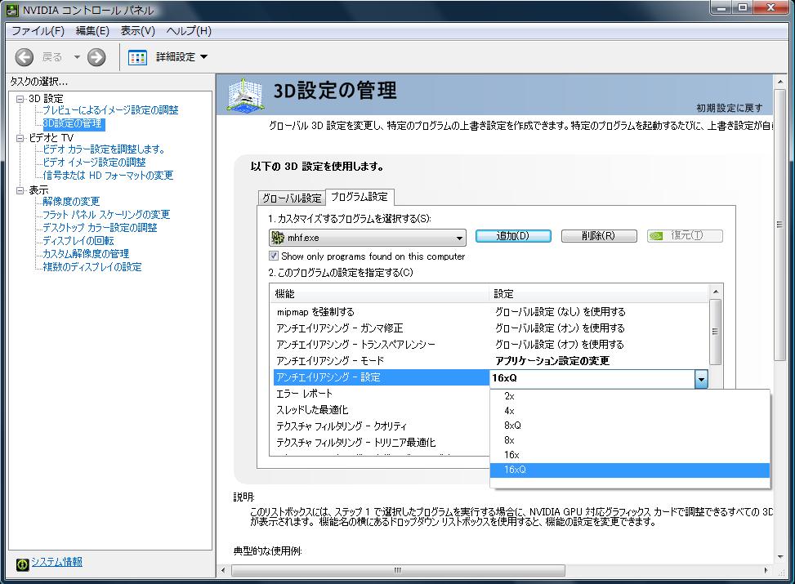
Task: Select ディスプレイの回転 tree item
Action: coord(78,241)
